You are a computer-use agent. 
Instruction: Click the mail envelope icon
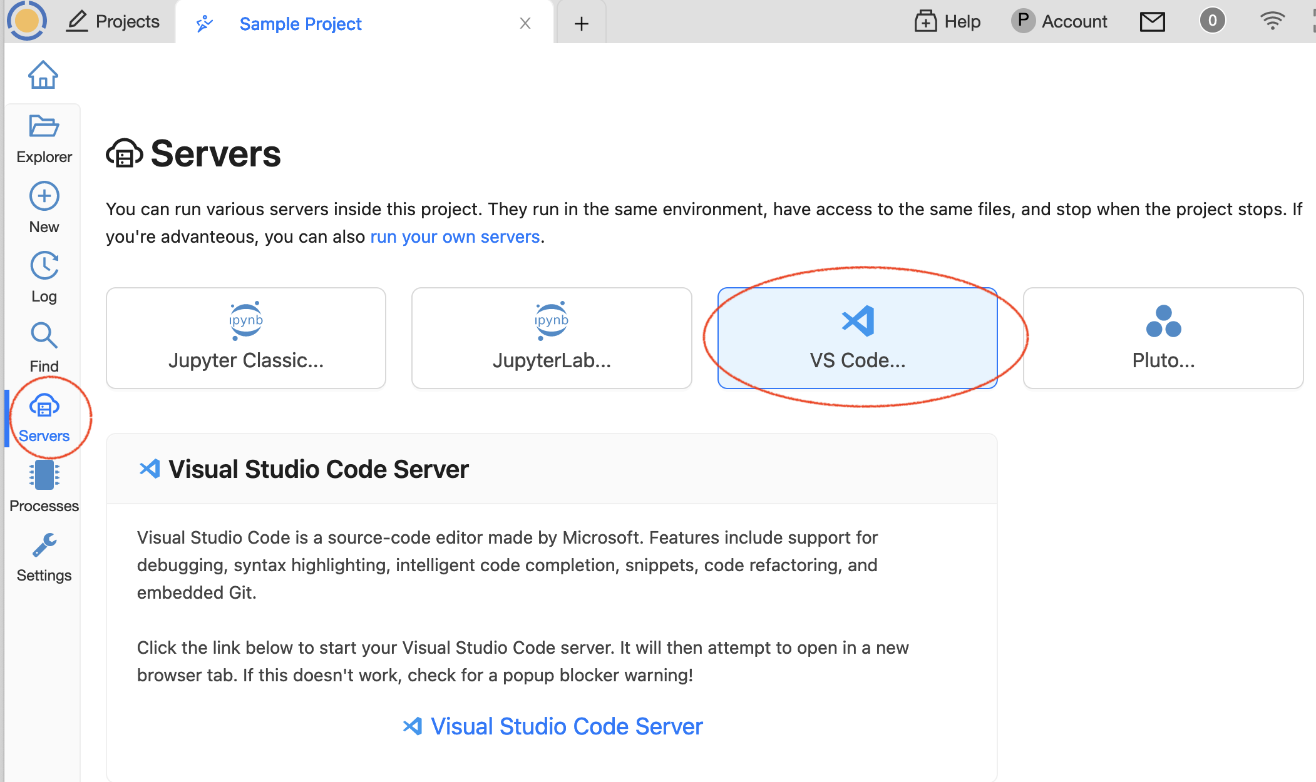(1152, 22)
